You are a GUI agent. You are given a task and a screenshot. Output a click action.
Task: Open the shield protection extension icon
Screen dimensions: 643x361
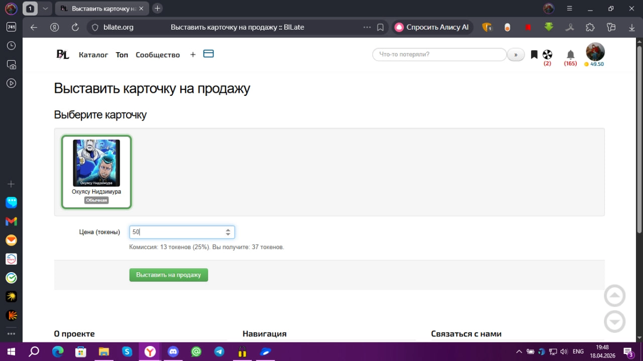(x=487, y=28)
